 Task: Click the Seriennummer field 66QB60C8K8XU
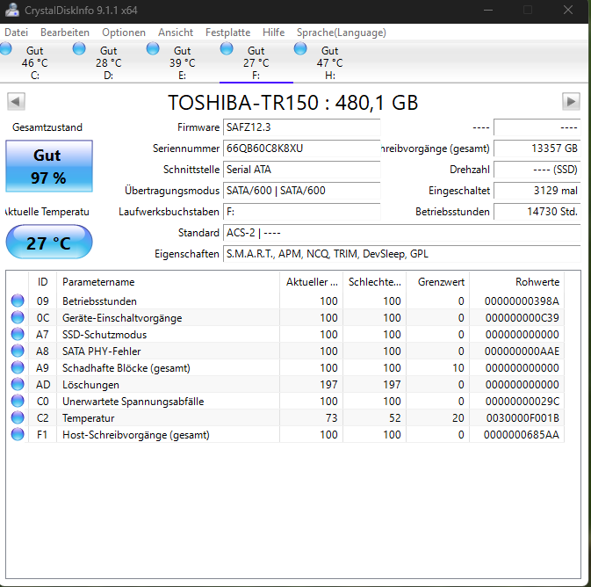[x=301, y=149]
